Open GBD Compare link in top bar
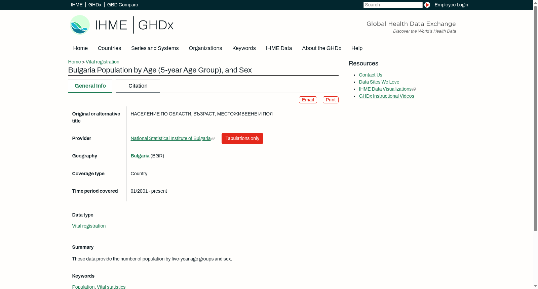The image size is (538, 289). pos(122,5)
